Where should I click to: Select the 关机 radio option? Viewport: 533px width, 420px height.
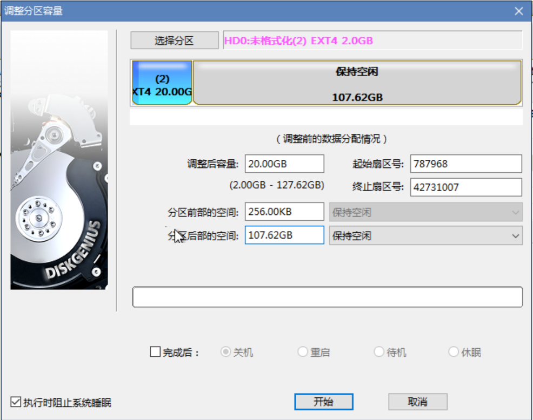pyautogui.click(x=226, y=353)
